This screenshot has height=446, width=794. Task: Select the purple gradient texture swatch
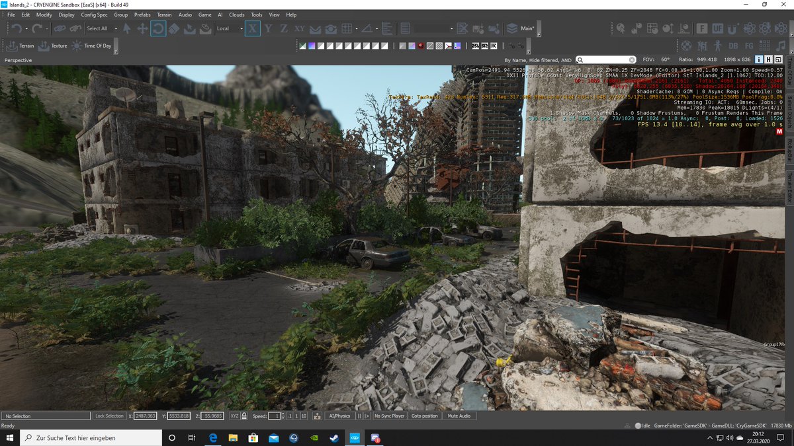point(312,46)
